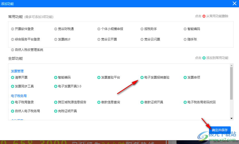The image size is (239, 144).
Task: Remove 开票软件登录 with its minus icon
Action: 13,29
